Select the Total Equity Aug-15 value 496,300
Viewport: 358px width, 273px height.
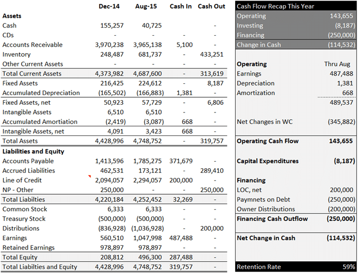click(x=150, y=257)
